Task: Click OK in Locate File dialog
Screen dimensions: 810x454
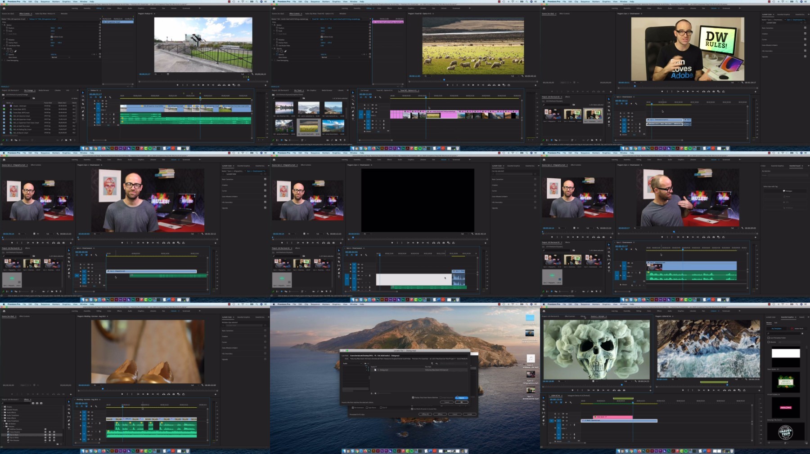Action: point(461,402)
